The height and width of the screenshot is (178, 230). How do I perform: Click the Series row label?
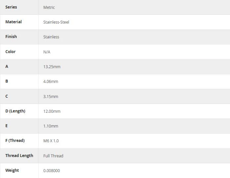tap(11, 7)
